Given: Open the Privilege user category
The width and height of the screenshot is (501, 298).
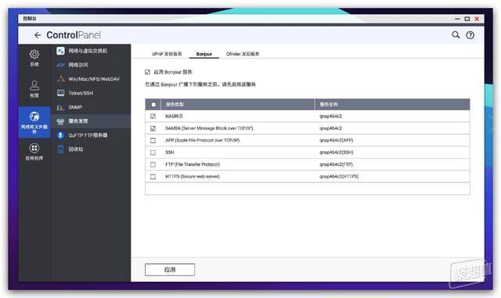Looking at the screenshot, I should (x=34, y=89).
